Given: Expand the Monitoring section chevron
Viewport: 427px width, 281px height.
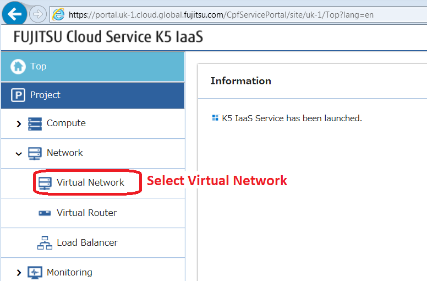Looking at the screenshot, I should (19, 273).
